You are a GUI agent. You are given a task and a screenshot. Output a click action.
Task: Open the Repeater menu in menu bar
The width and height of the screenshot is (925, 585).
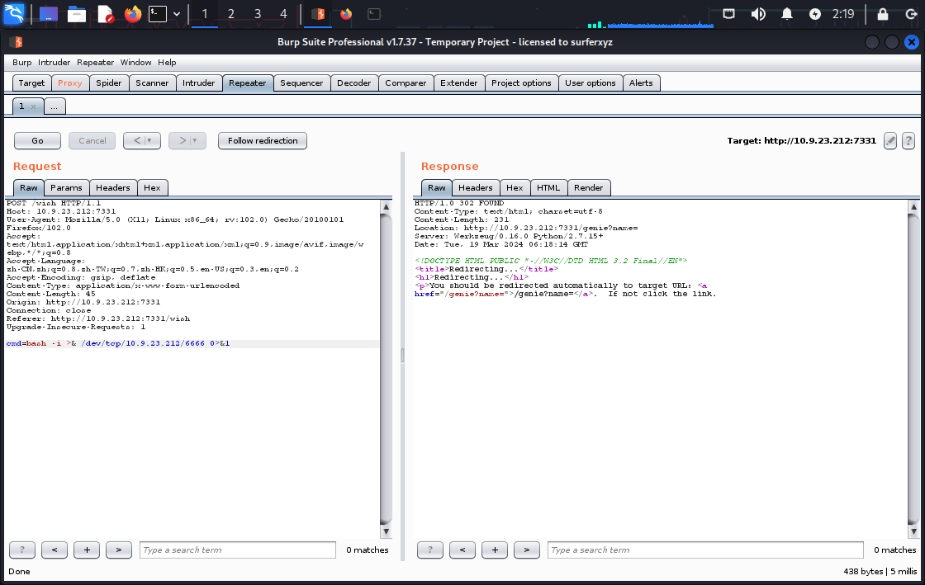click(96, 62)
